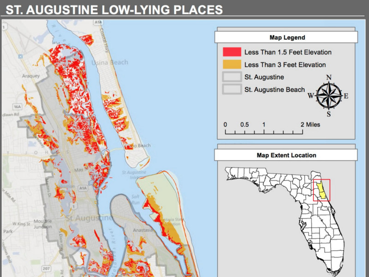Click the compass rose icon
369x277 pixels.
(x=328, y=96)
